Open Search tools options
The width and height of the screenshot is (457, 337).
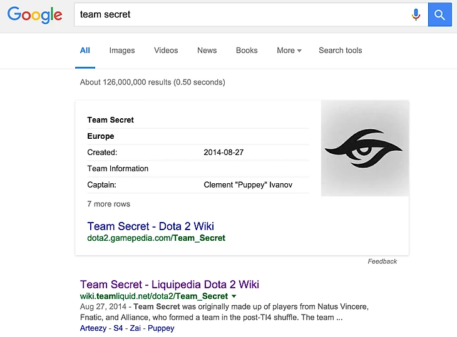pyautogui.click(x=340, y=51)
